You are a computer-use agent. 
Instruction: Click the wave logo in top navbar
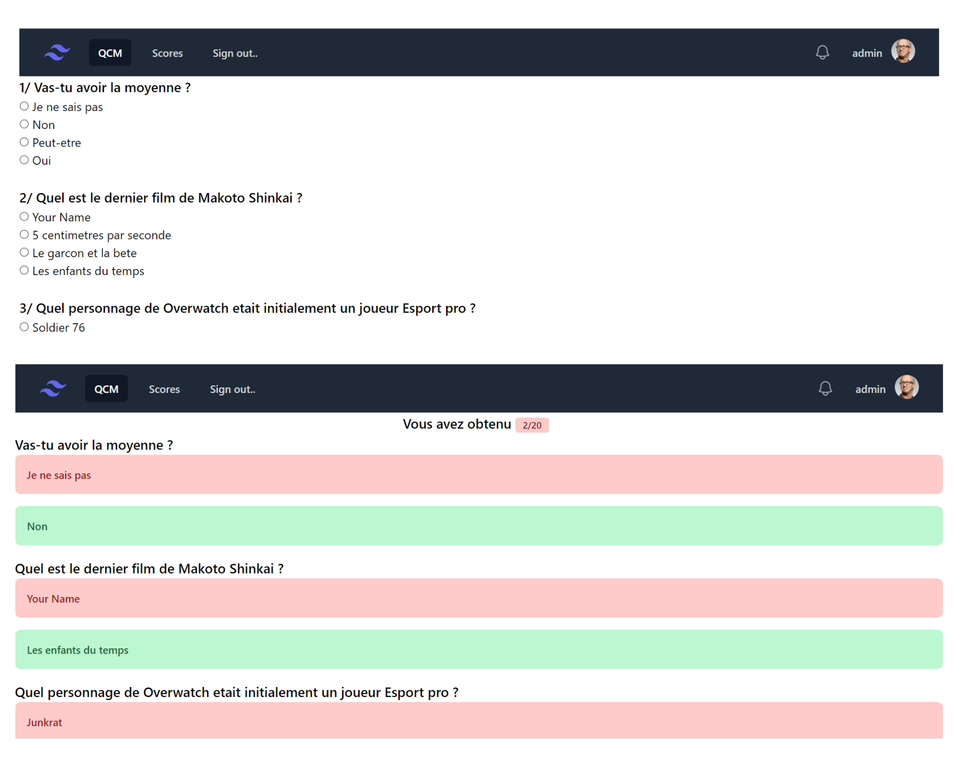tap(57, 52)
